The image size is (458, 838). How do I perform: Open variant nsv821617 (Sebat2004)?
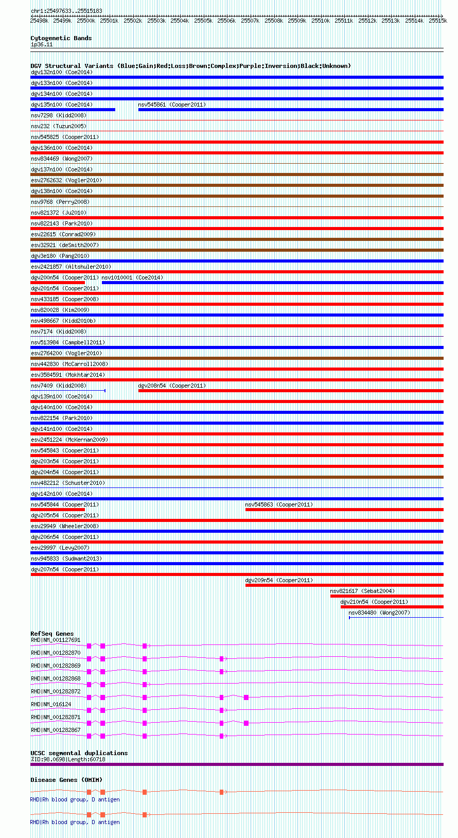tap(362, 591)
